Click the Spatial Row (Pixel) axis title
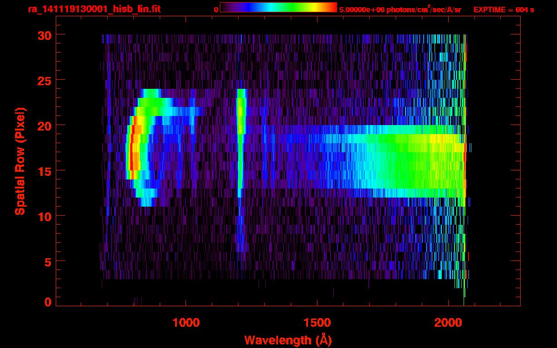 20,161
